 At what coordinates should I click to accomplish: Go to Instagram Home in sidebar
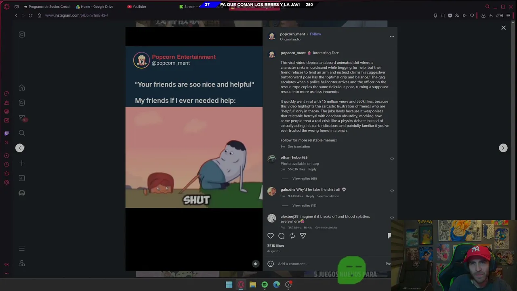pos(22,88)
